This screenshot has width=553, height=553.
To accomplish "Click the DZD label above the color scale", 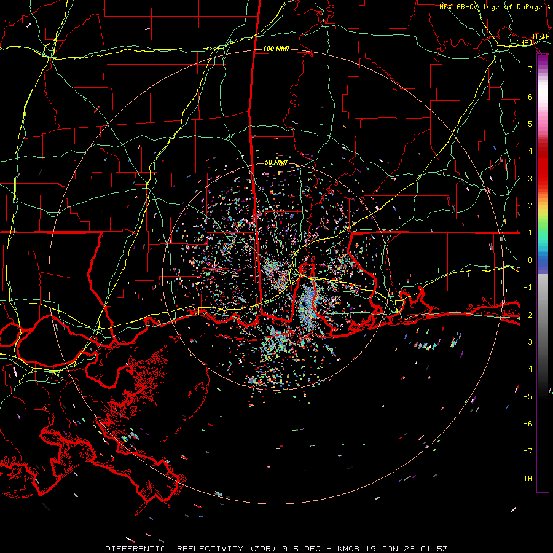I will point(540,37).
